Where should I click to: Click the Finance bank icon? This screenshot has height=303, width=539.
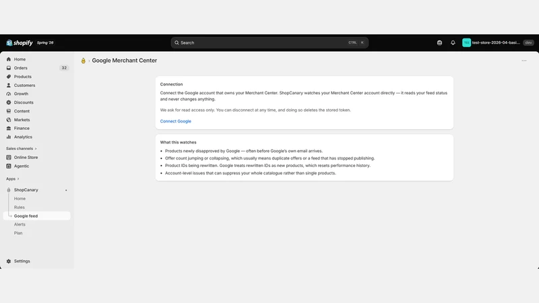(x=9, y=128)
